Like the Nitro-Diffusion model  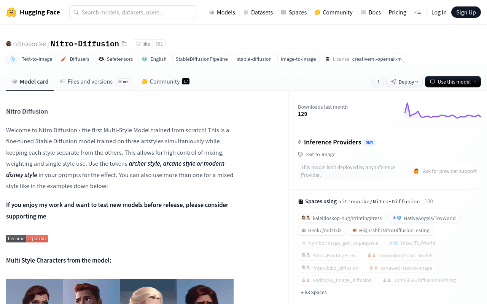point(143,44)
